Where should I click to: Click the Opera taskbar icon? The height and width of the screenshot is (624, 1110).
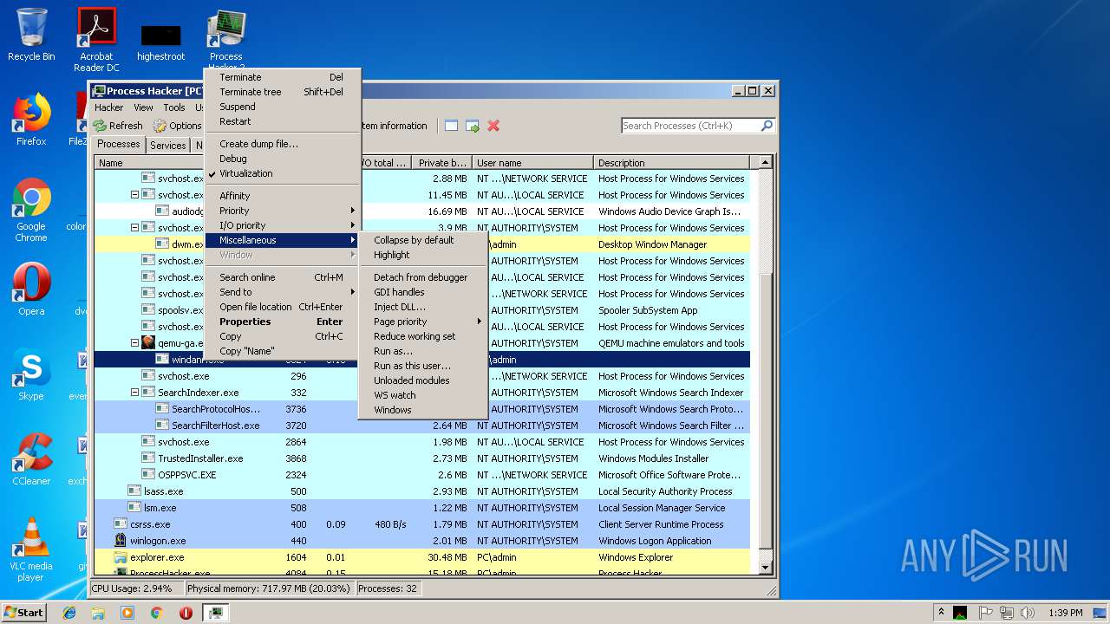[x=186, y=613]
